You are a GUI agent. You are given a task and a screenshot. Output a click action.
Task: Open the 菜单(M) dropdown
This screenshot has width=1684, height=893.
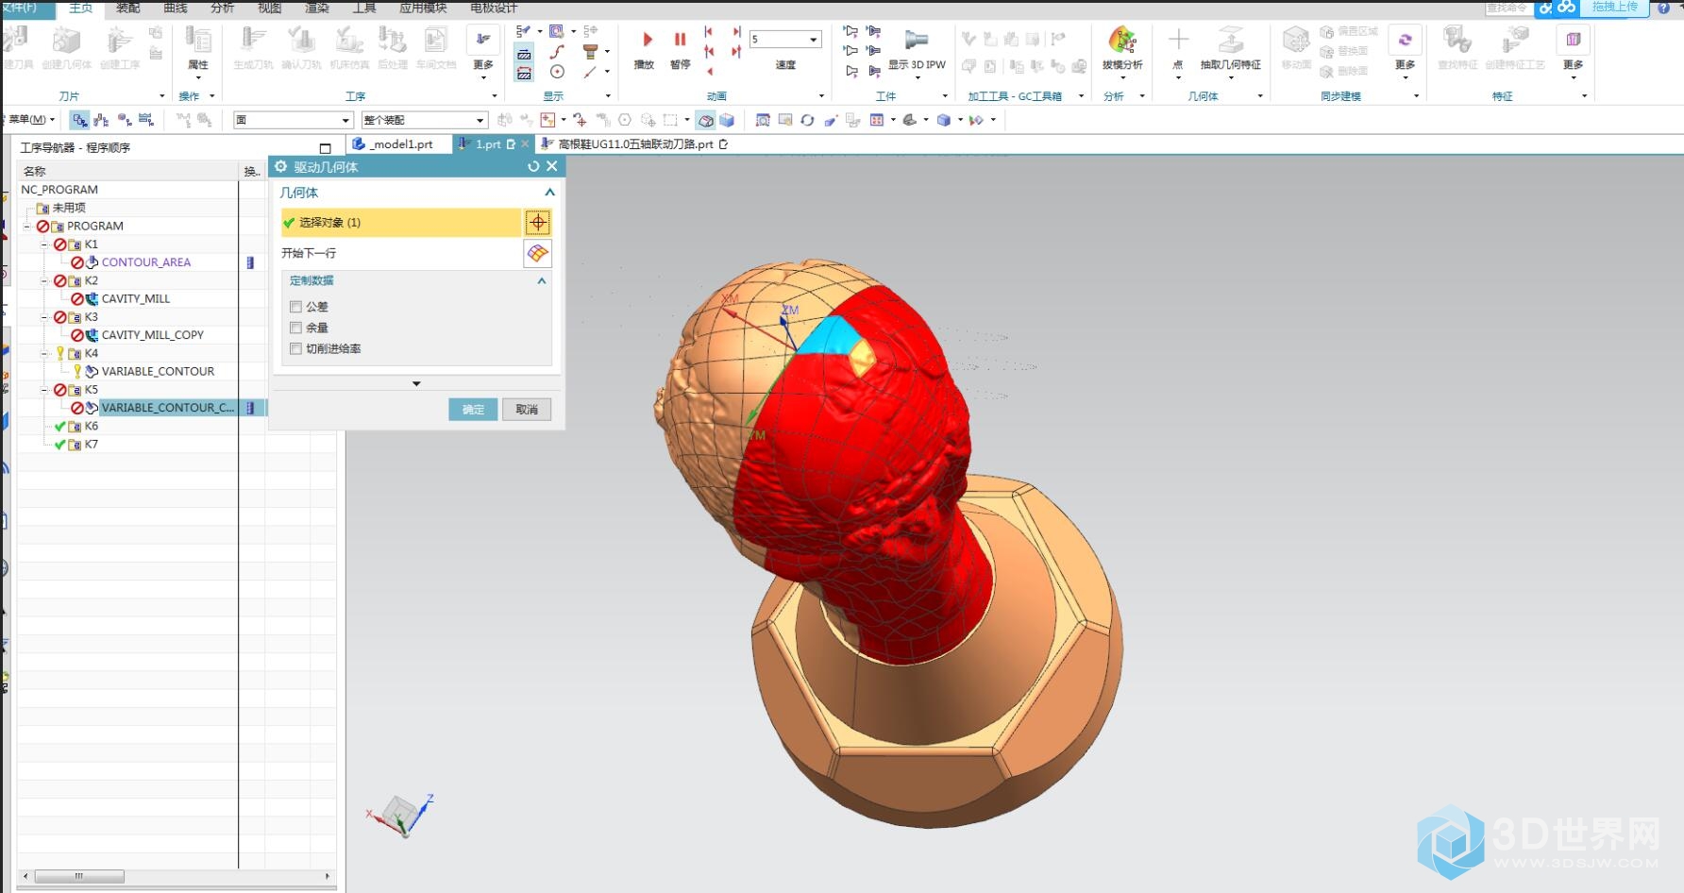tap(31, 120)
